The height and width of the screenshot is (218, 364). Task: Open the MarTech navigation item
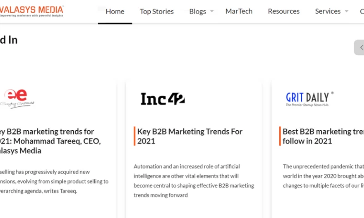[x=239, y=11]
